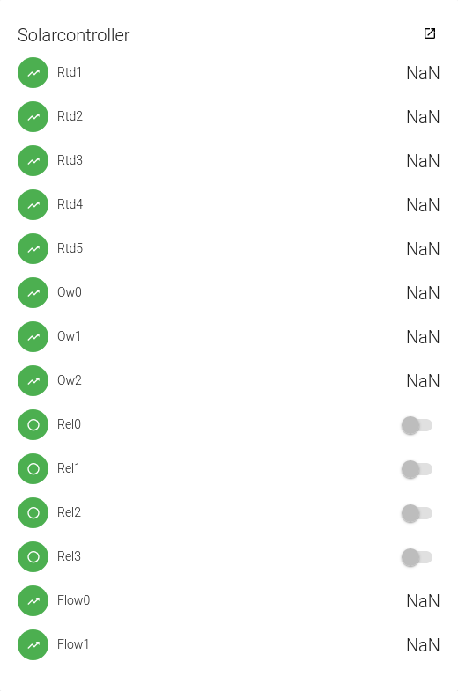Open the Rtd4 entity label

70,204
